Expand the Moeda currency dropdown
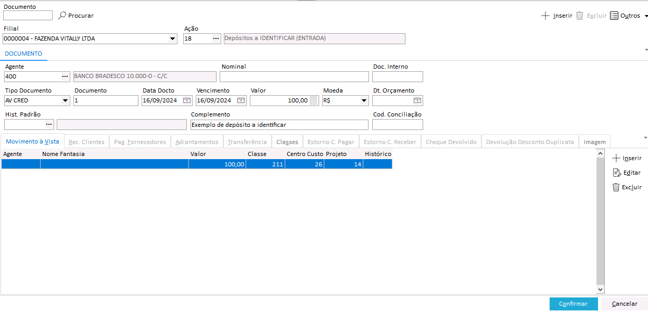Viewport: 648px width, 312px height. tap(364, 100)
